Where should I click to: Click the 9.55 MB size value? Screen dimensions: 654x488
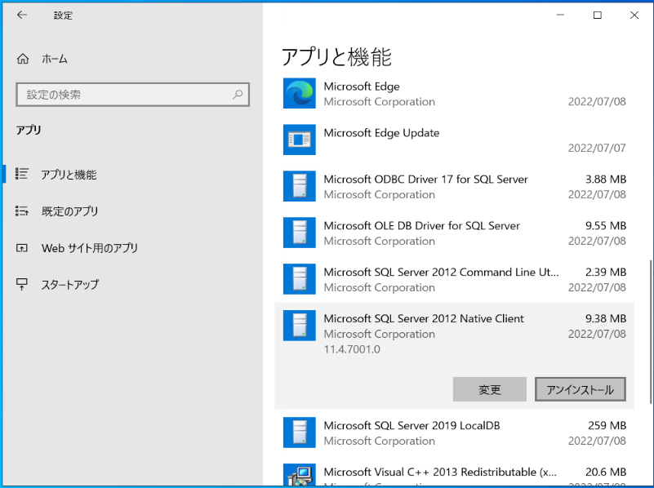click(x=606, y=226)
